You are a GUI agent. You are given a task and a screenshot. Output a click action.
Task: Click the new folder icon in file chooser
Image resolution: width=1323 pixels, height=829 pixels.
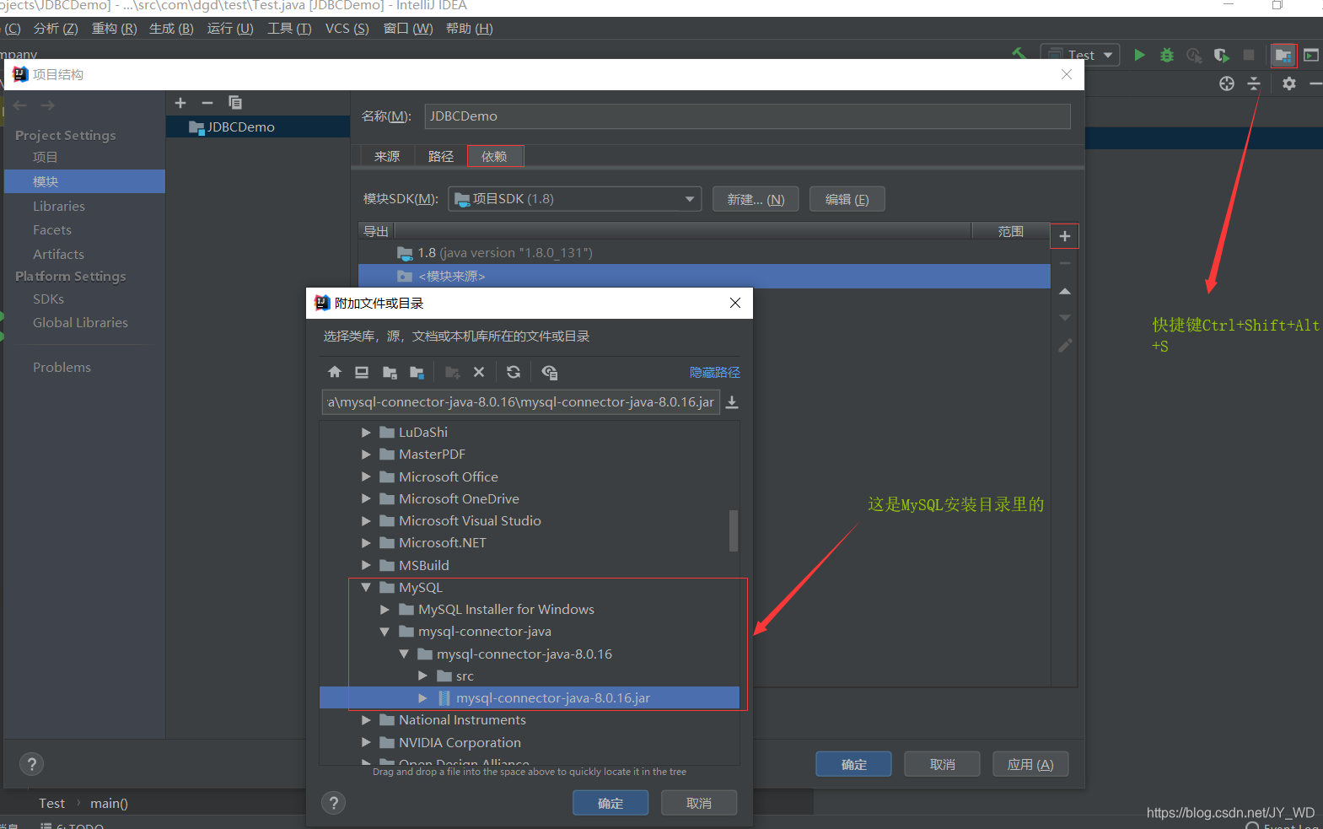click(x=453, y=372)
